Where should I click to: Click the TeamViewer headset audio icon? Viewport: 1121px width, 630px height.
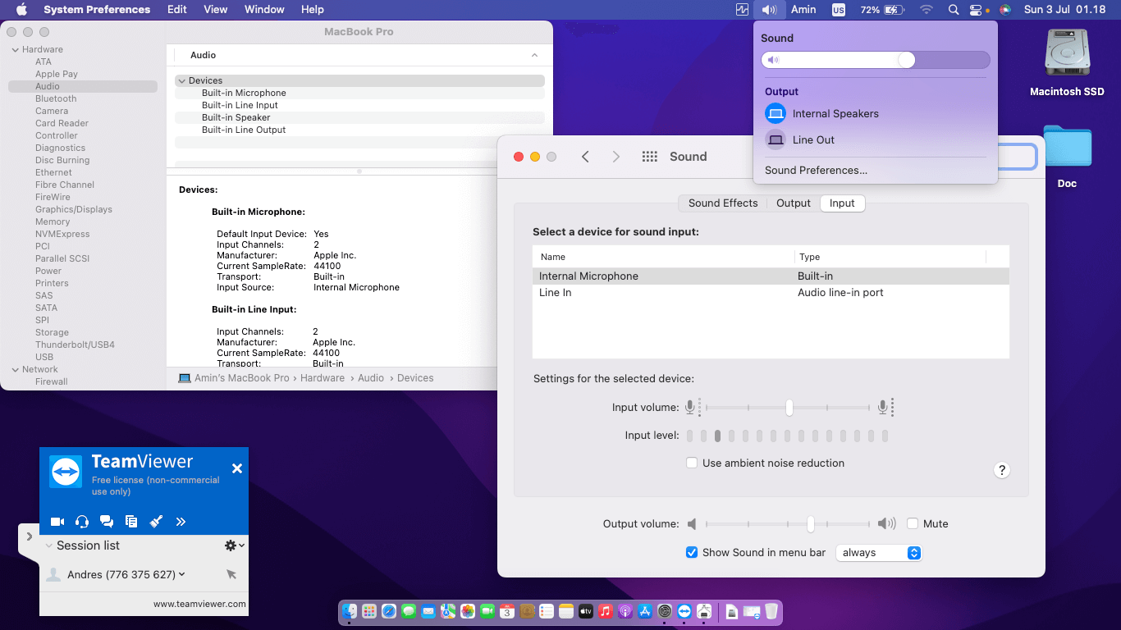(x=82, y=521)
